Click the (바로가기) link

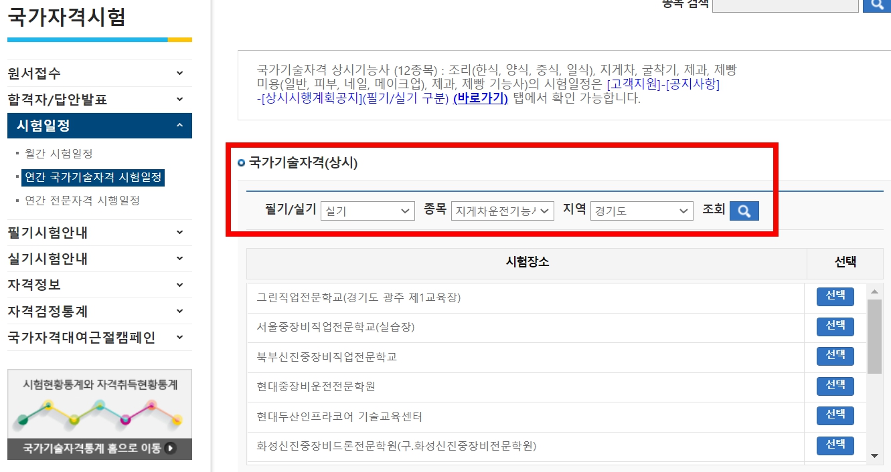click(480, 98)
